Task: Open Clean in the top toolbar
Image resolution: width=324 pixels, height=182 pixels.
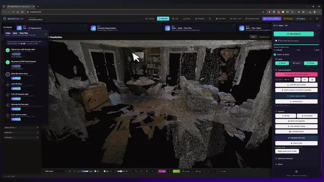Action: click(175, 18)
